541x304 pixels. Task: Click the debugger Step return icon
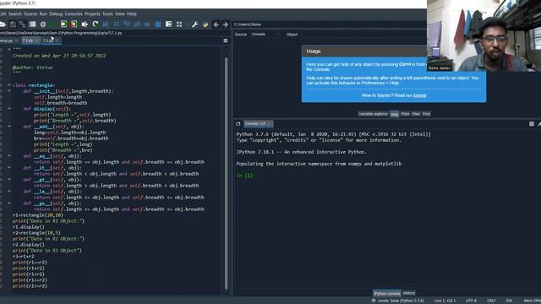(x=137, y=24)
